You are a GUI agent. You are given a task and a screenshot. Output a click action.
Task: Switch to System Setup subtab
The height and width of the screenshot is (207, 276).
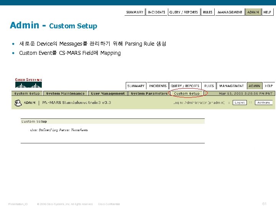pyautogui.click(x=27, y=94)
